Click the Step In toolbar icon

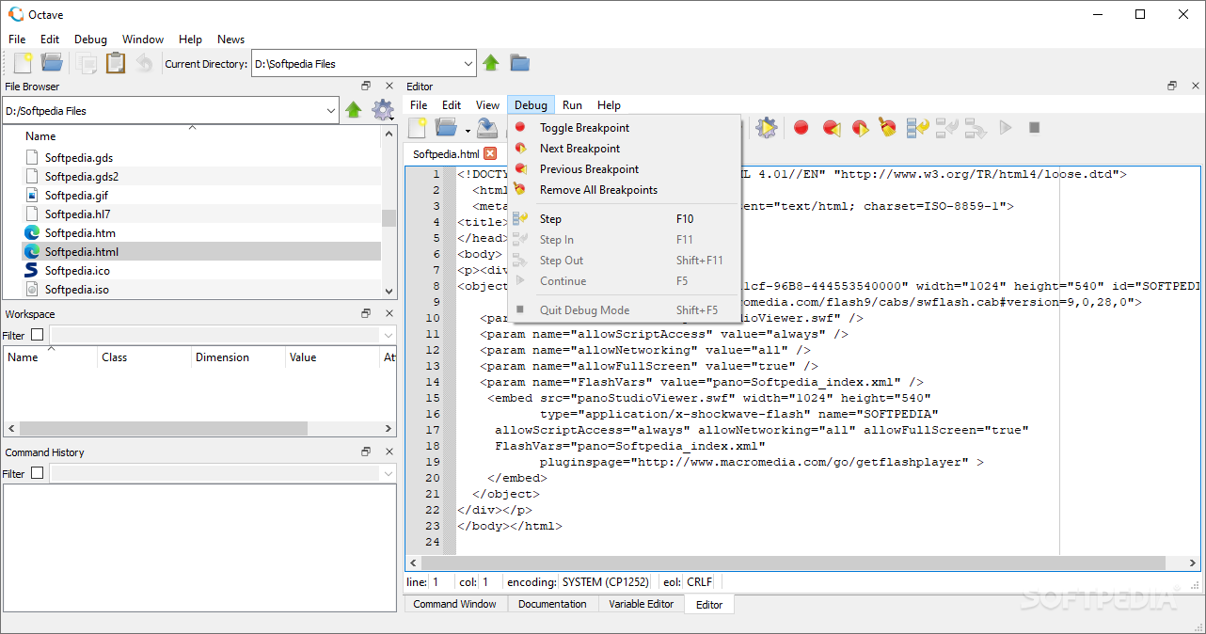(x=947, y=127)
